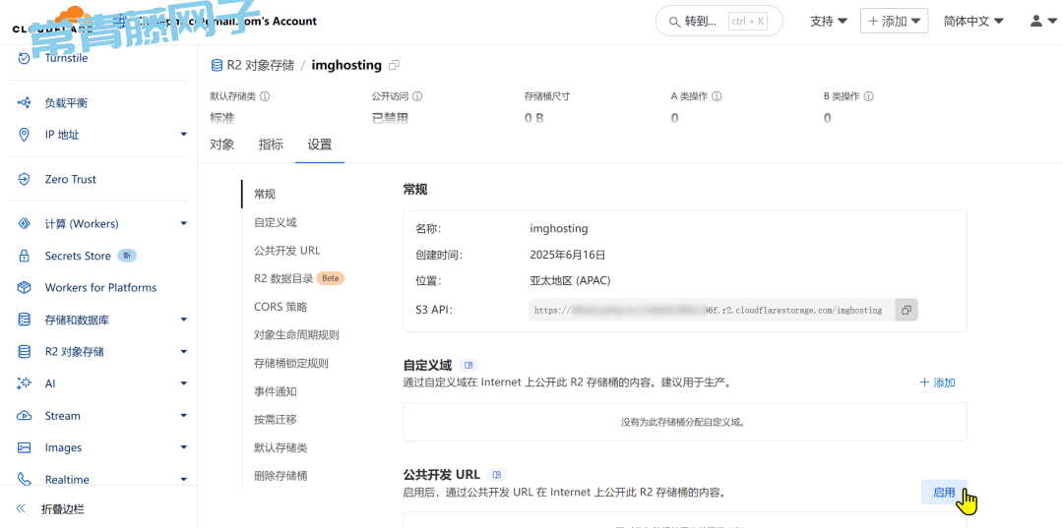Screen dimensions: 1063x528
Task: Switch to the 指标 tab
Action: coord(272,145)
